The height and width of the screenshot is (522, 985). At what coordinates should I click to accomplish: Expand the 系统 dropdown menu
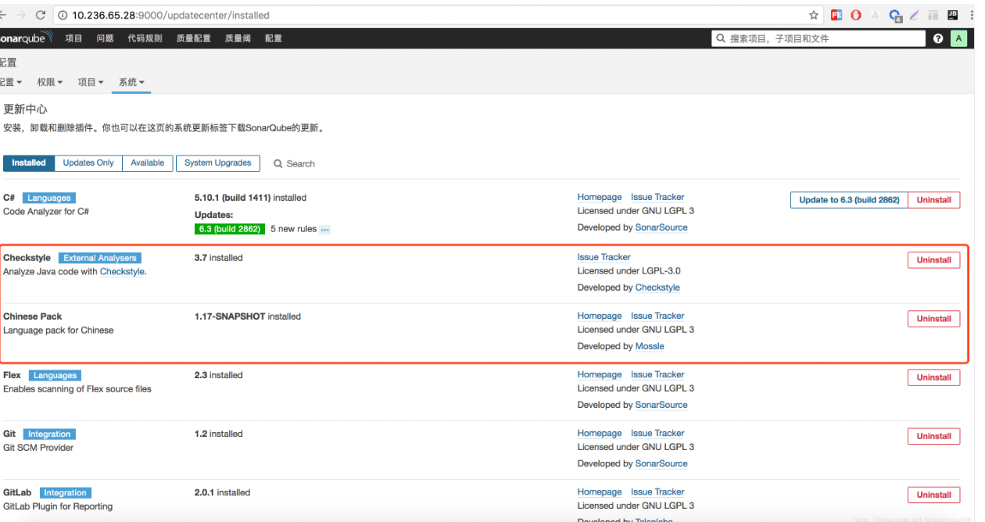pyautogui.click(x=131, y=82)
